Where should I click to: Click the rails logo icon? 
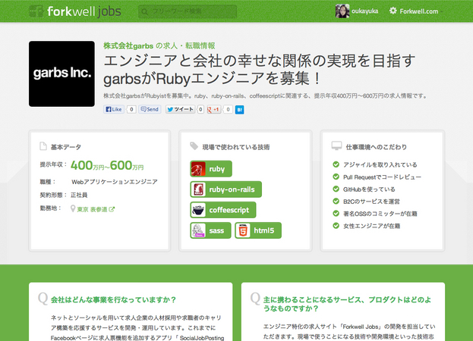[198, 189]
